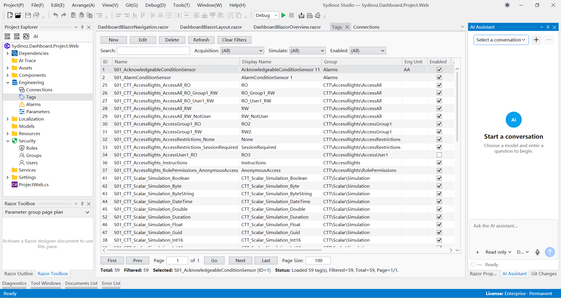Click the vertical scrollbar of tags table
The image size is (561, 298).
(457, 107)
